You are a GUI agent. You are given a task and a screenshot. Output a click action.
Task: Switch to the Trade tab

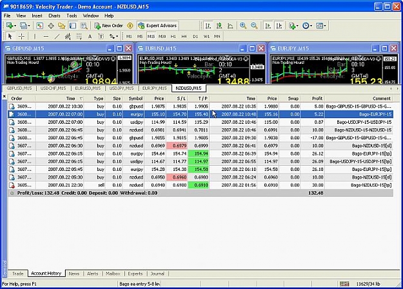(x=18, y=274)
